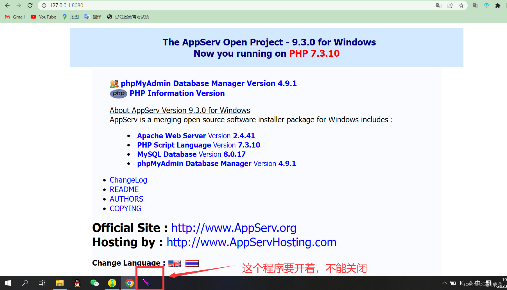Open Task View on the taskbar
The height and width of the screenshot is (290, 507).
42,283
